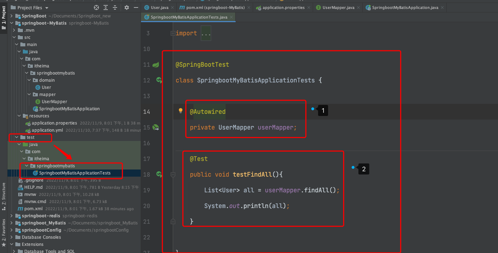
Task: Open Project panel settings gear
Action: [127, 7]
